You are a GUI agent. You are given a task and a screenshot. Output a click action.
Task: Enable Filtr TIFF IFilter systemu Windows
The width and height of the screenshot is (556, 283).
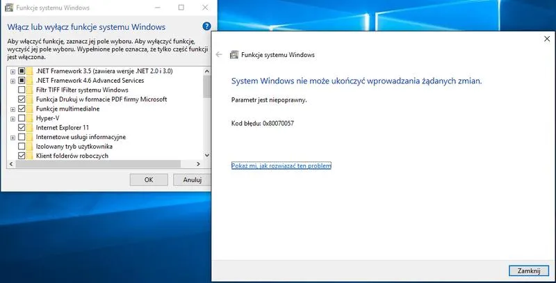coord(22,90)
